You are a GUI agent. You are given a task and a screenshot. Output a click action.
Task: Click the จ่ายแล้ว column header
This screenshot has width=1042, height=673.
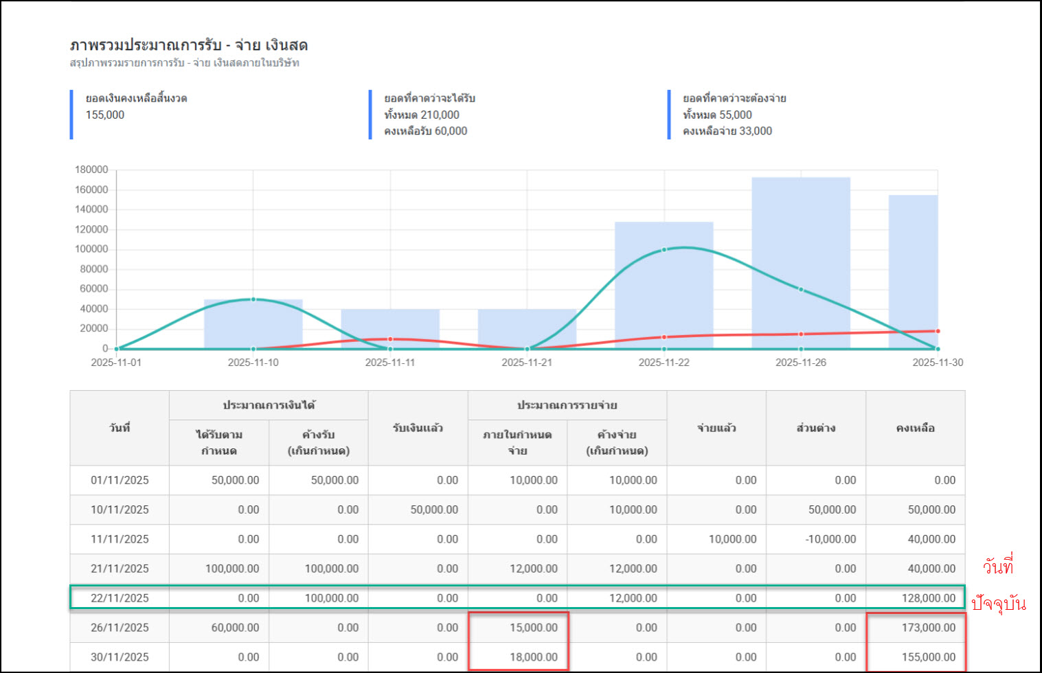tap(716, 428)
